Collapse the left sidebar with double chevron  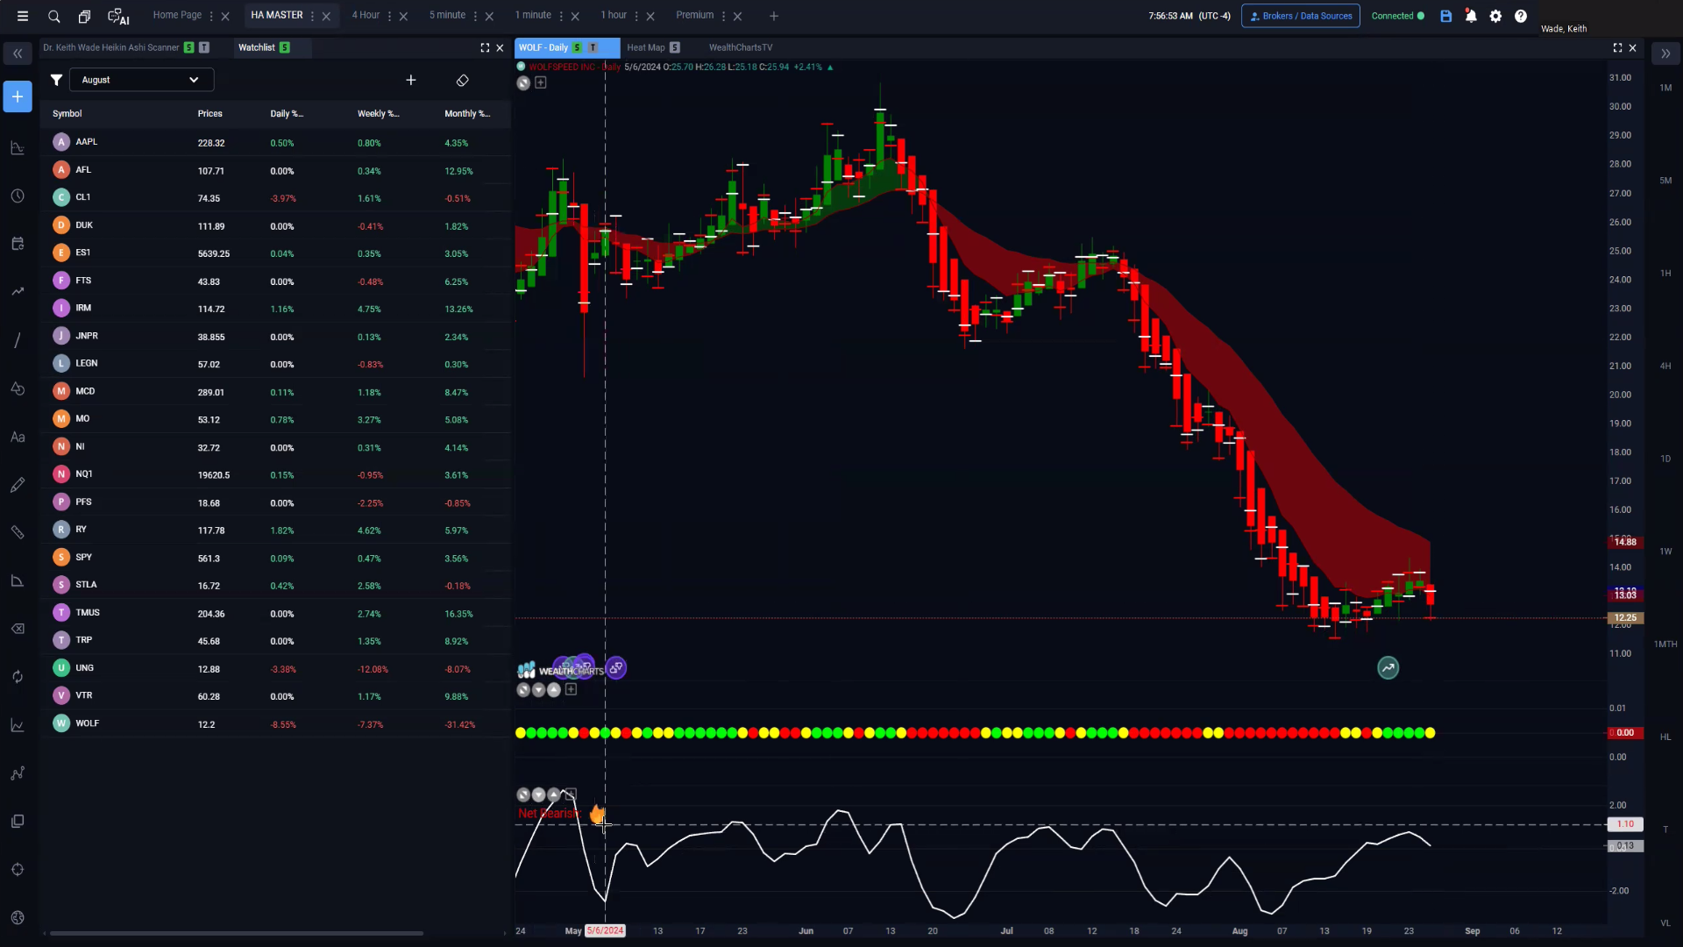18,53
